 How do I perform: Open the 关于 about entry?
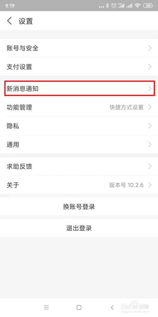tap(79, 185)
